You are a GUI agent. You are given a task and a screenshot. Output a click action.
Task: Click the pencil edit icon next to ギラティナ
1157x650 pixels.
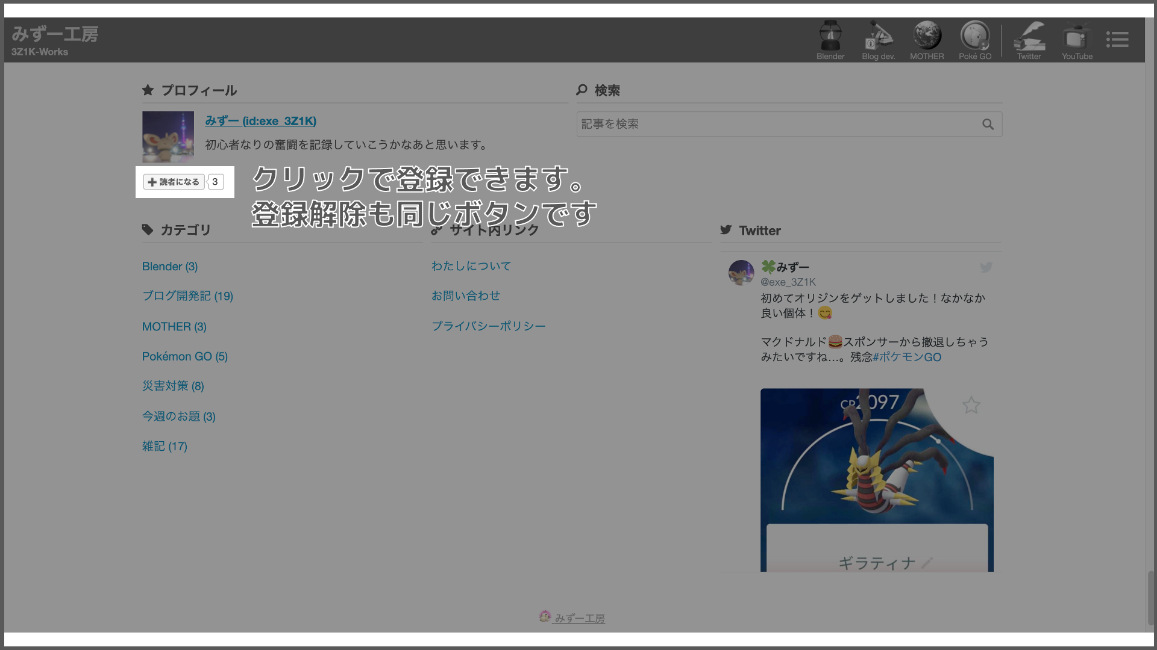tap(927, 563)
